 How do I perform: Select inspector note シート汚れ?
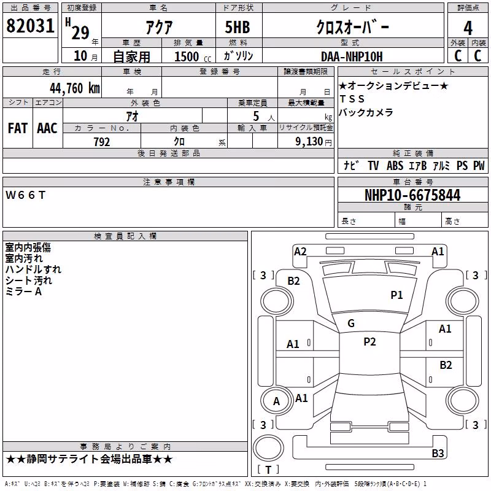pos(28,280)
